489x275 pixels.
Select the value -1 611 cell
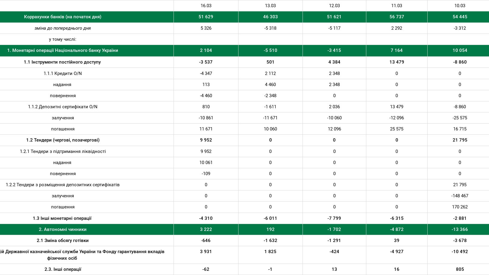(x=270, y=107)
